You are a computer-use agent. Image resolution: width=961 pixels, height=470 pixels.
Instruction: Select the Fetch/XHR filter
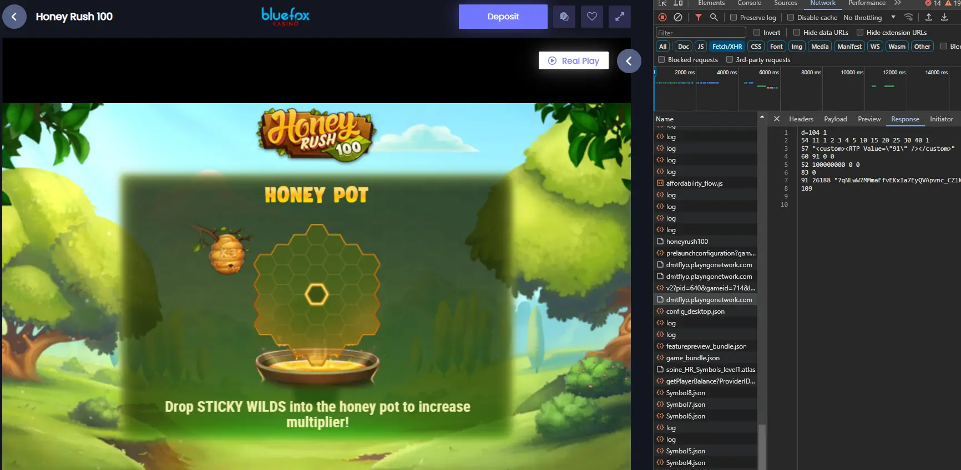[x=727, y=47]
